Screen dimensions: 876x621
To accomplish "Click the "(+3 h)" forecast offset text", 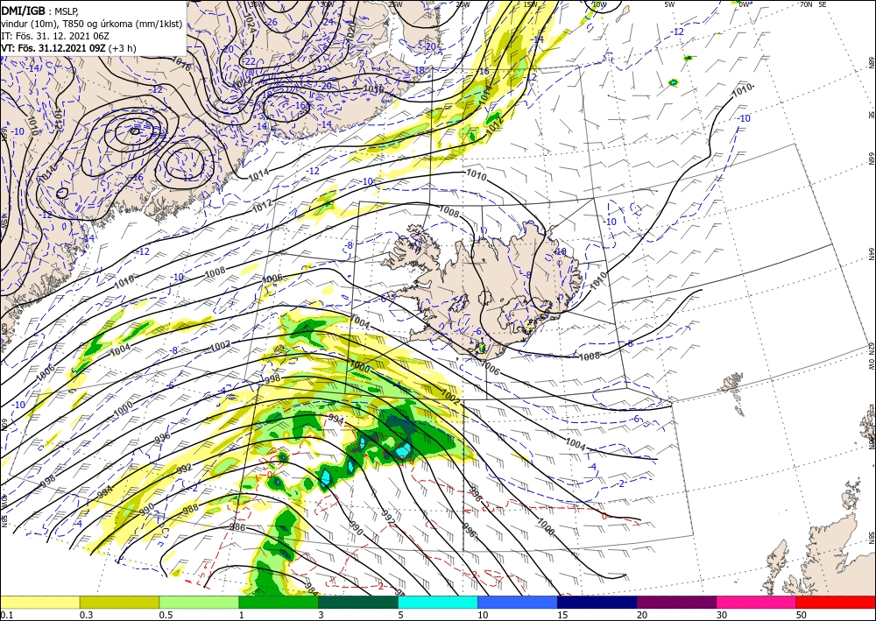I will [123, 47].
